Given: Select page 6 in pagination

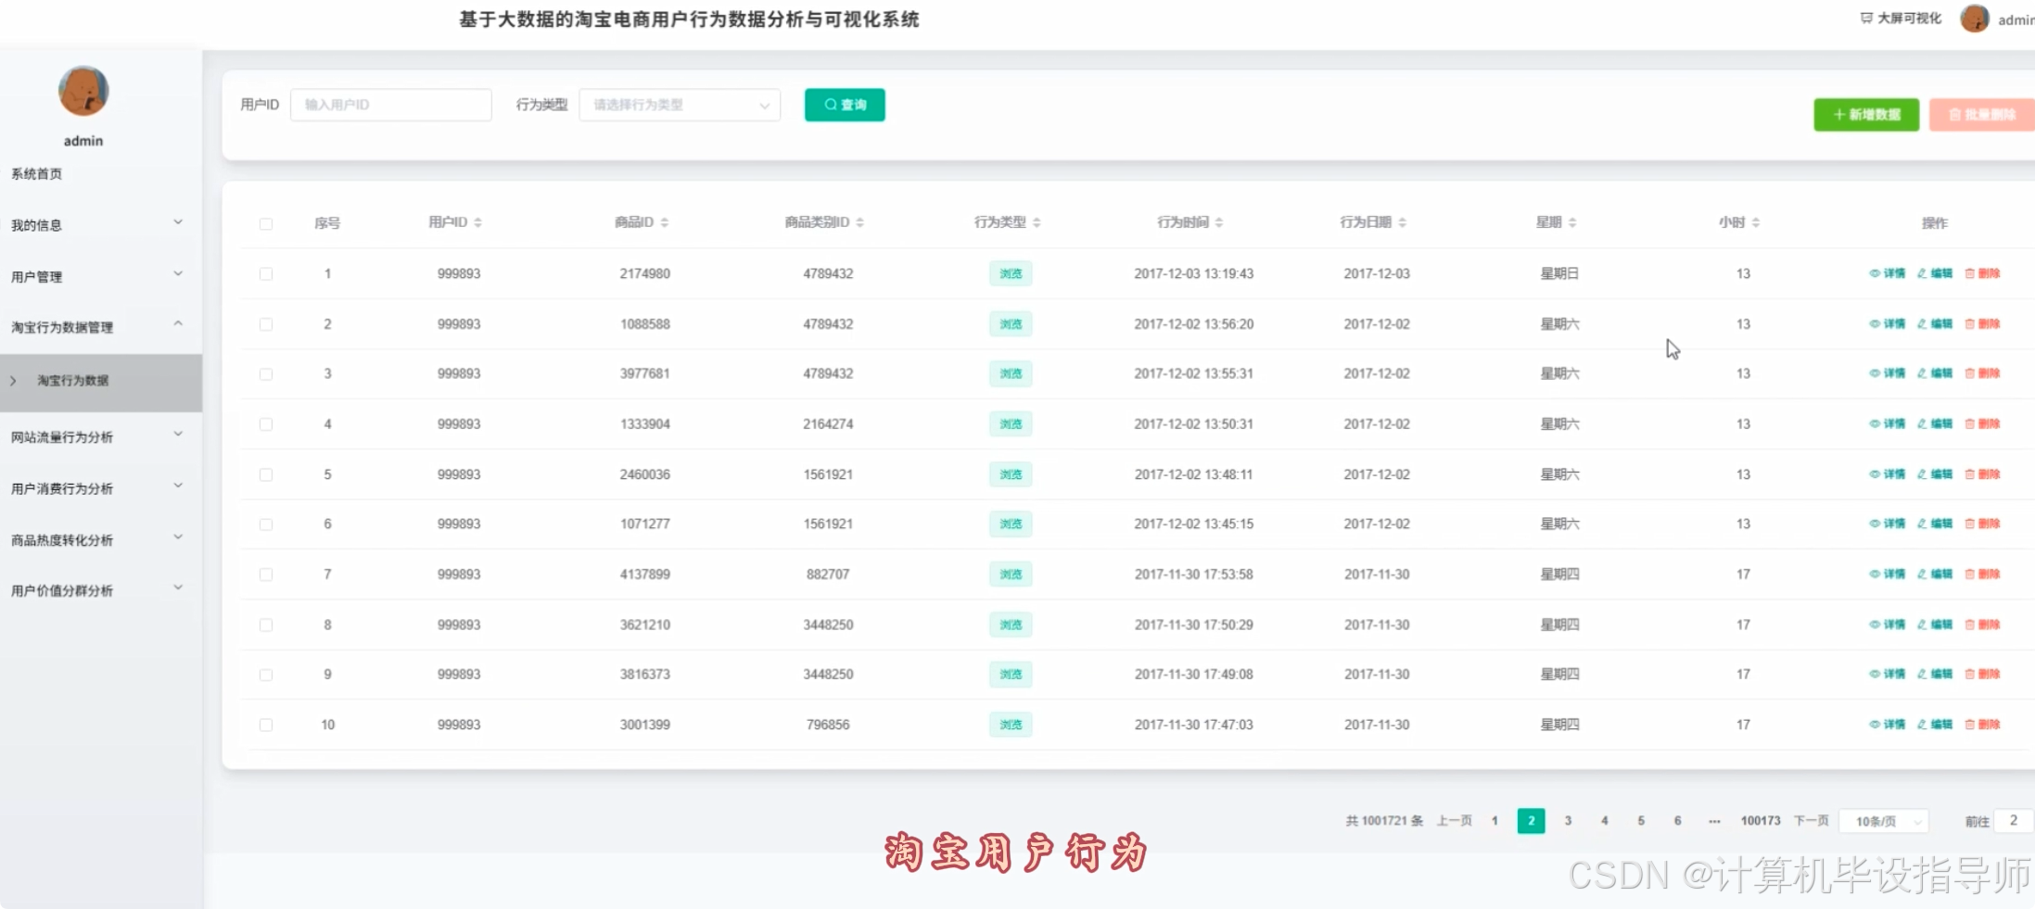Looking at the screenshot, I should pyautogui.click(x=1677, y=821).
